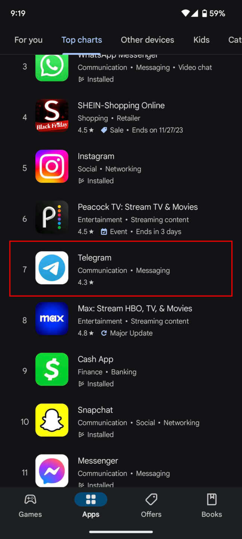Open the Instagram app icon
Viewport: 242px width, 539px height.
click(x=52, y=166)
